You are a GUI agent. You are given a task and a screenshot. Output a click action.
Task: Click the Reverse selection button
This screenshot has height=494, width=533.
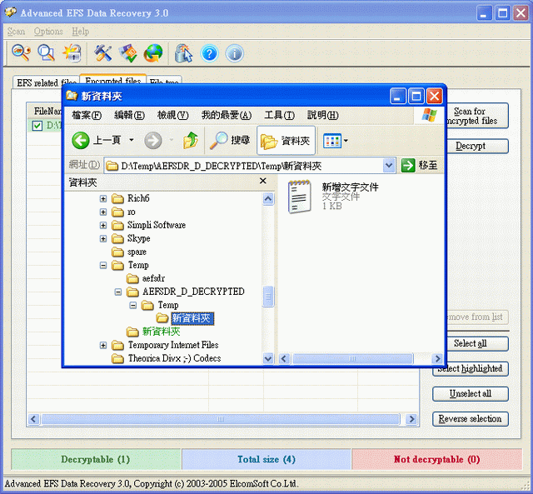point(471,419)
